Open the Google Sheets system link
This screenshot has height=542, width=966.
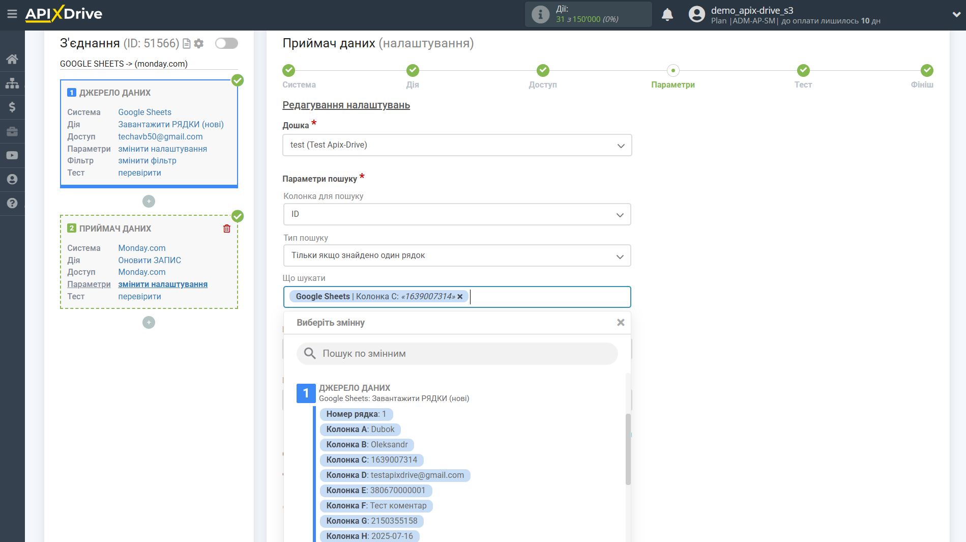[x=144, y=112]
